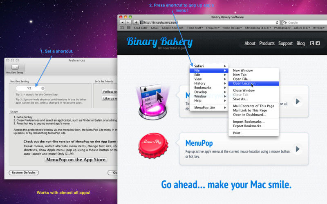This screenshot has width=327, height=204.
Task: Open Writing bookmarks dropdown
Action: click(x=319, y=28)
